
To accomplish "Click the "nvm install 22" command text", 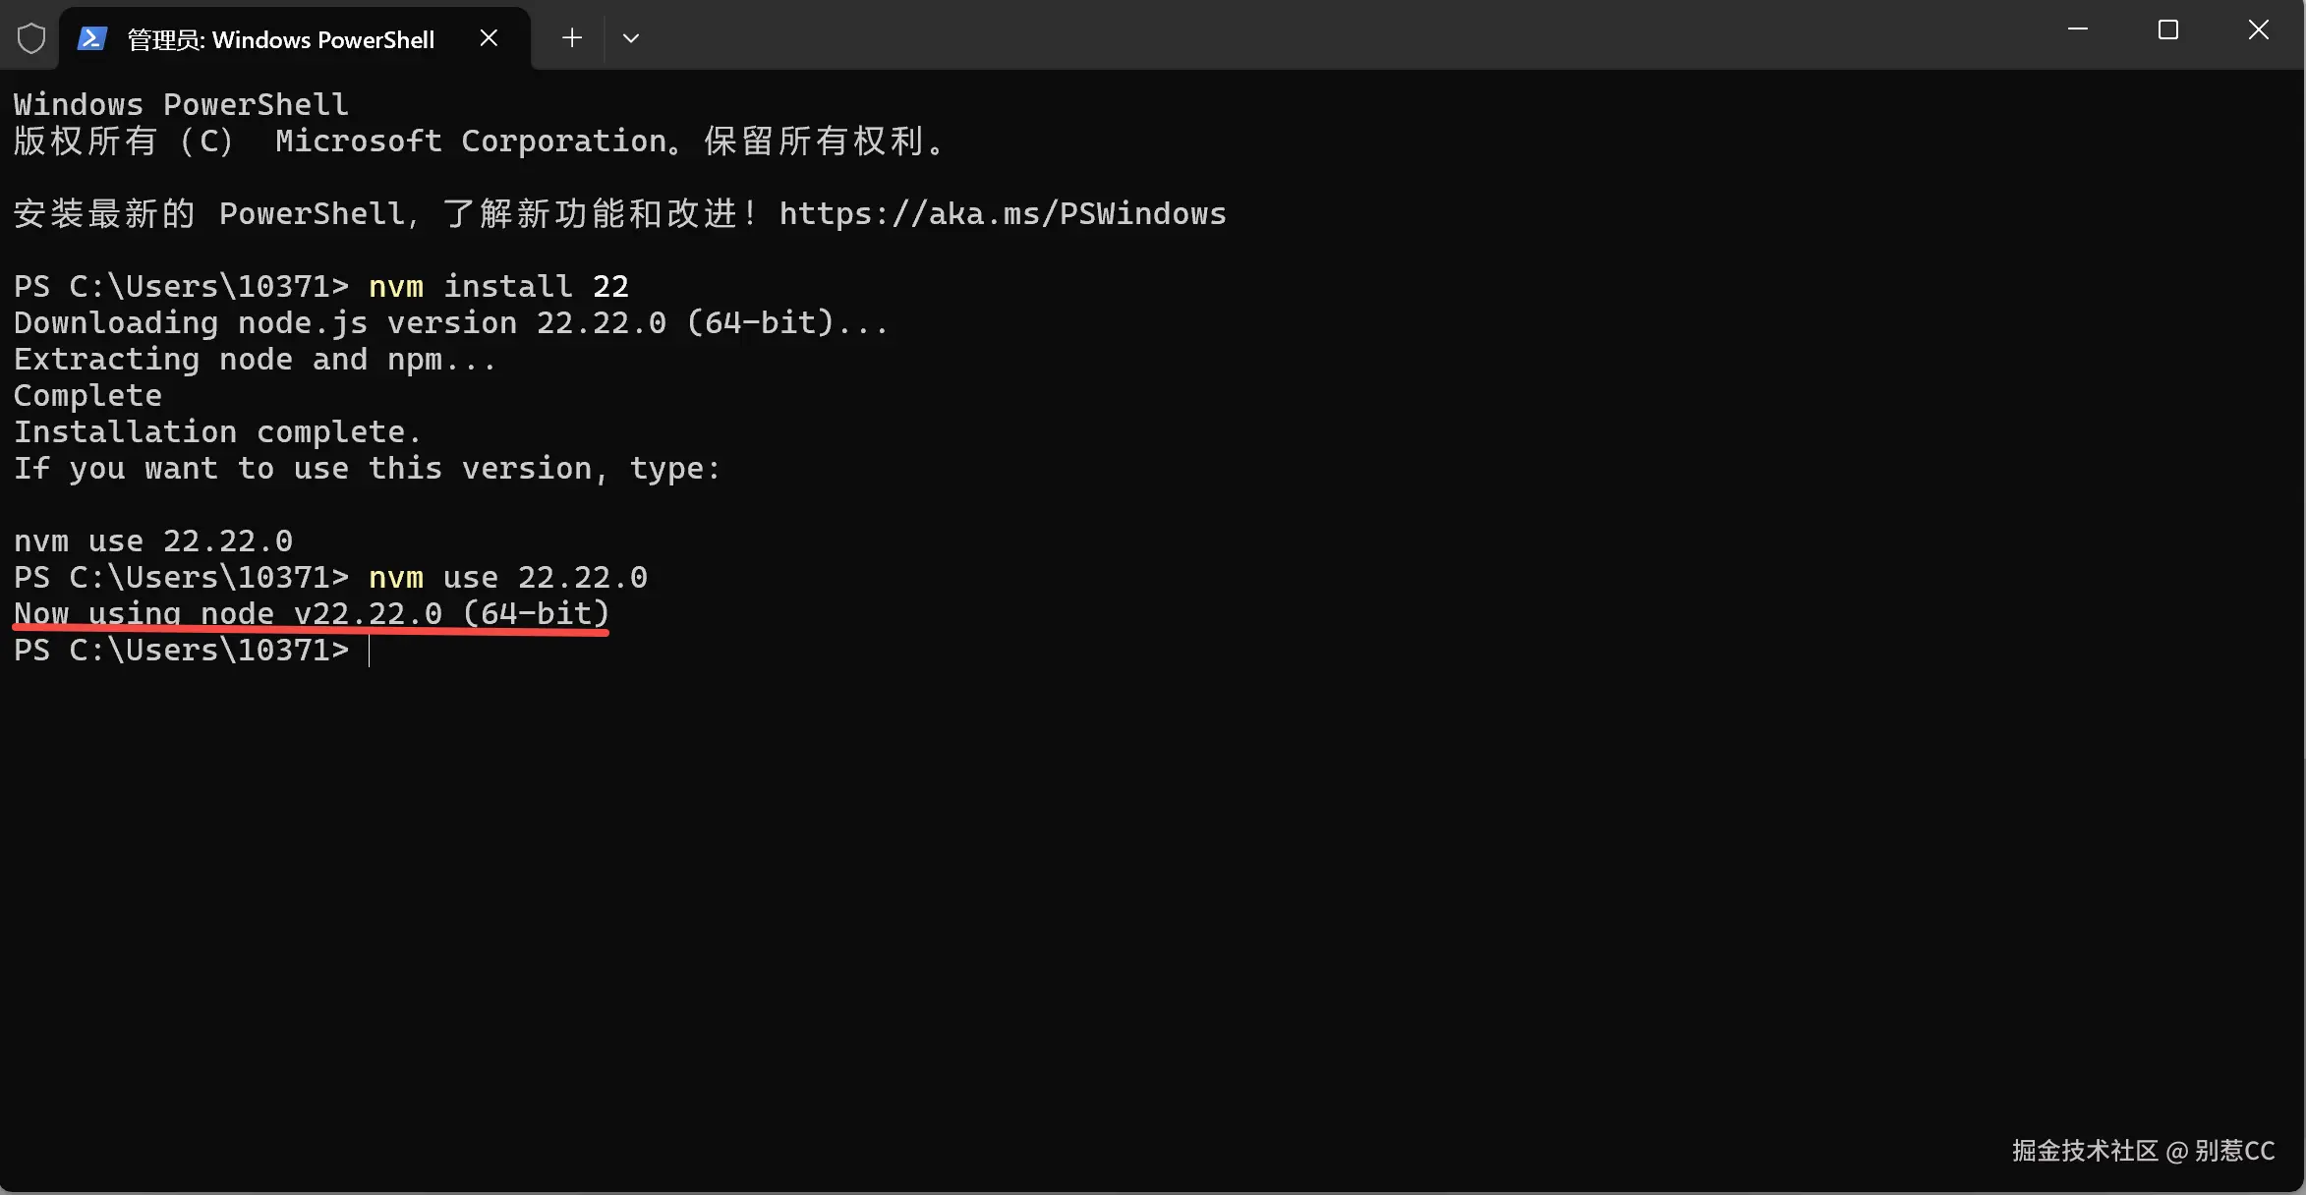I will coord(498,287).
